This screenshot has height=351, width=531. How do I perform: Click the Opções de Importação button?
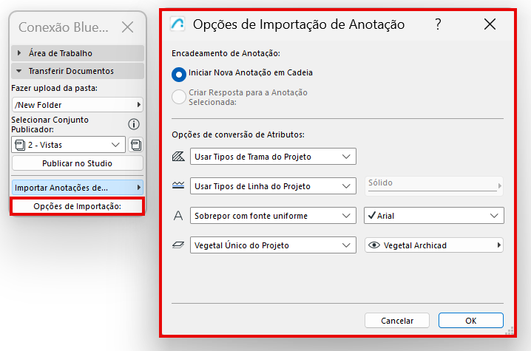click(x=78, y=206)
